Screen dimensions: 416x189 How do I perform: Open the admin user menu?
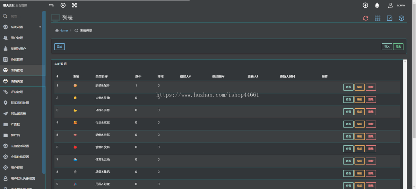coord(396,5)
